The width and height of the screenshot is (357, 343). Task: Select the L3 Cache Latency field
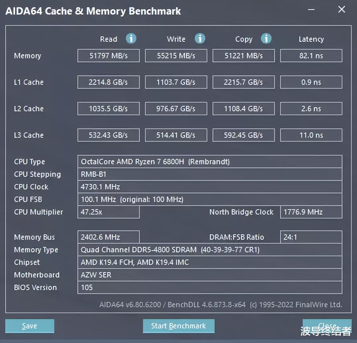pyautogui.click(x=311, y=135)
